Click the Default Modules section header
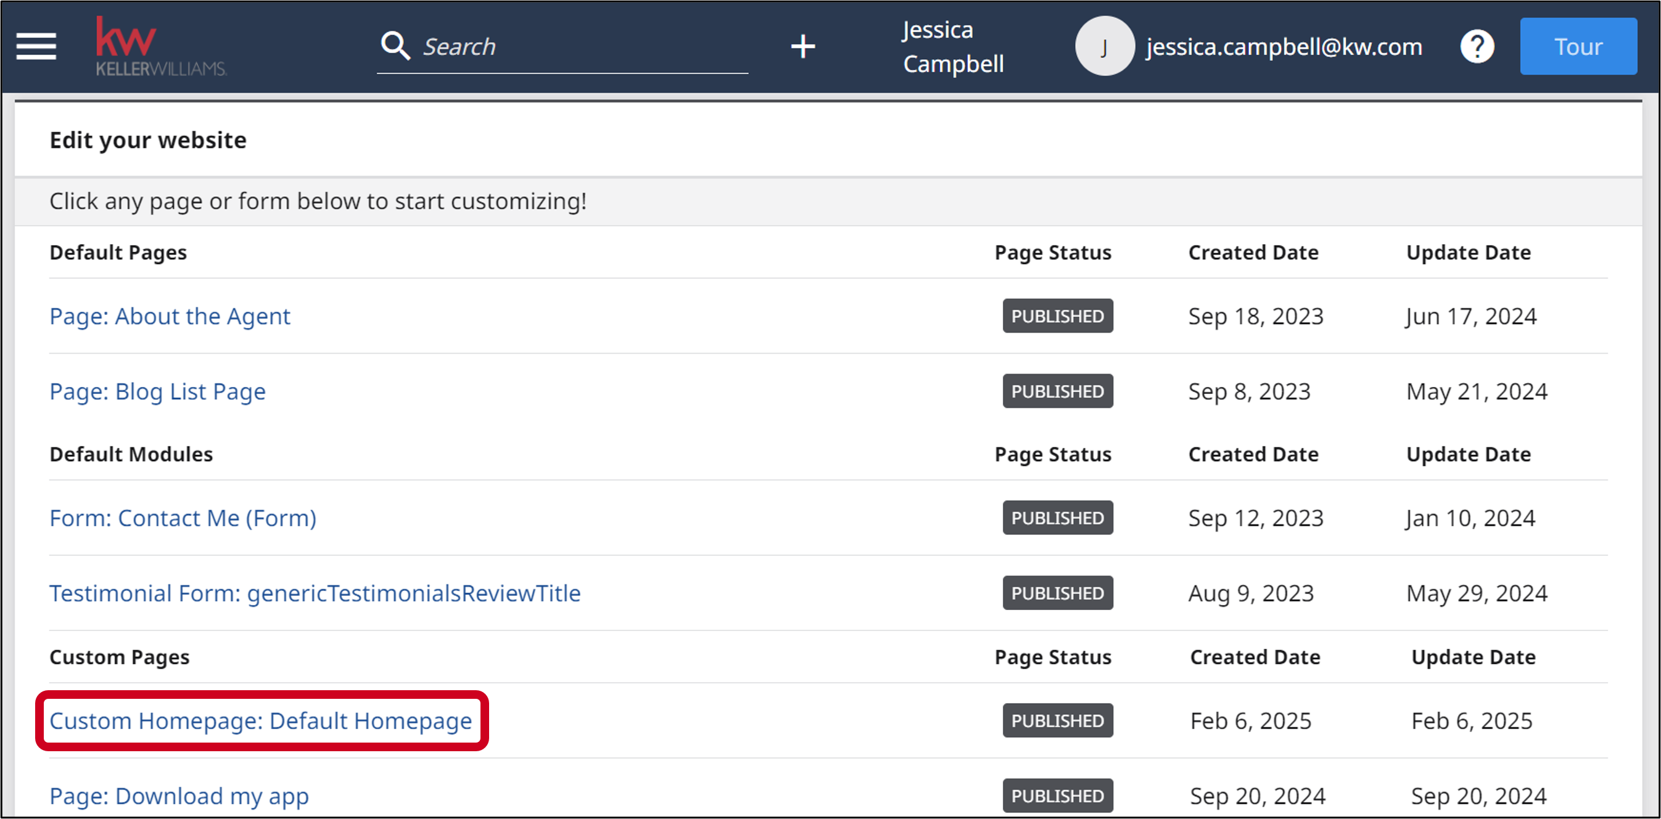The height and width of the screenshot is (819, 1661). point(131,454)
